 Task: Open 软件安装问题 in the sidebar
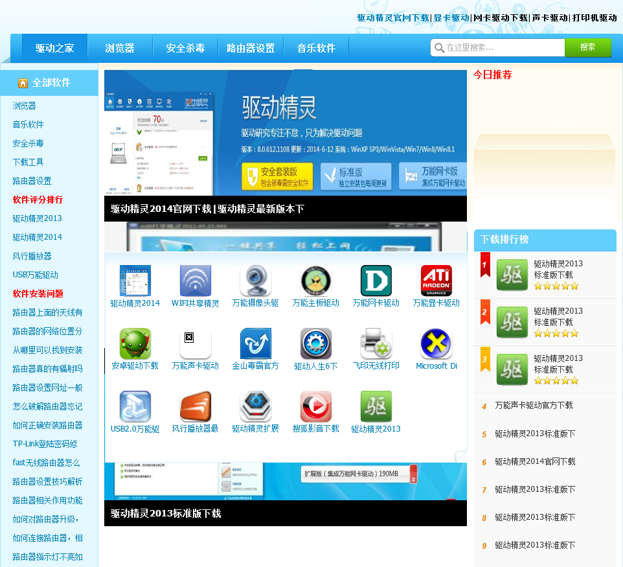(38, 294)
